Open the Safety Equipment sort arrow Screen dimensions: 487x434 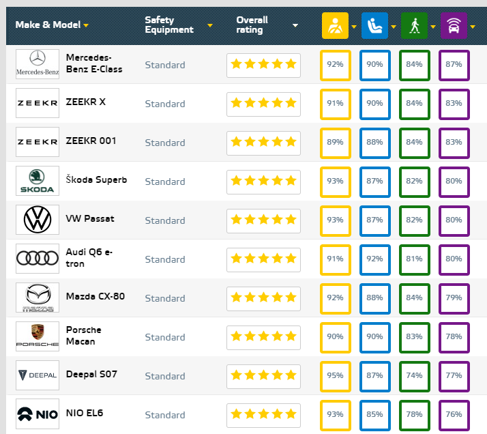[x=210, y=26]
